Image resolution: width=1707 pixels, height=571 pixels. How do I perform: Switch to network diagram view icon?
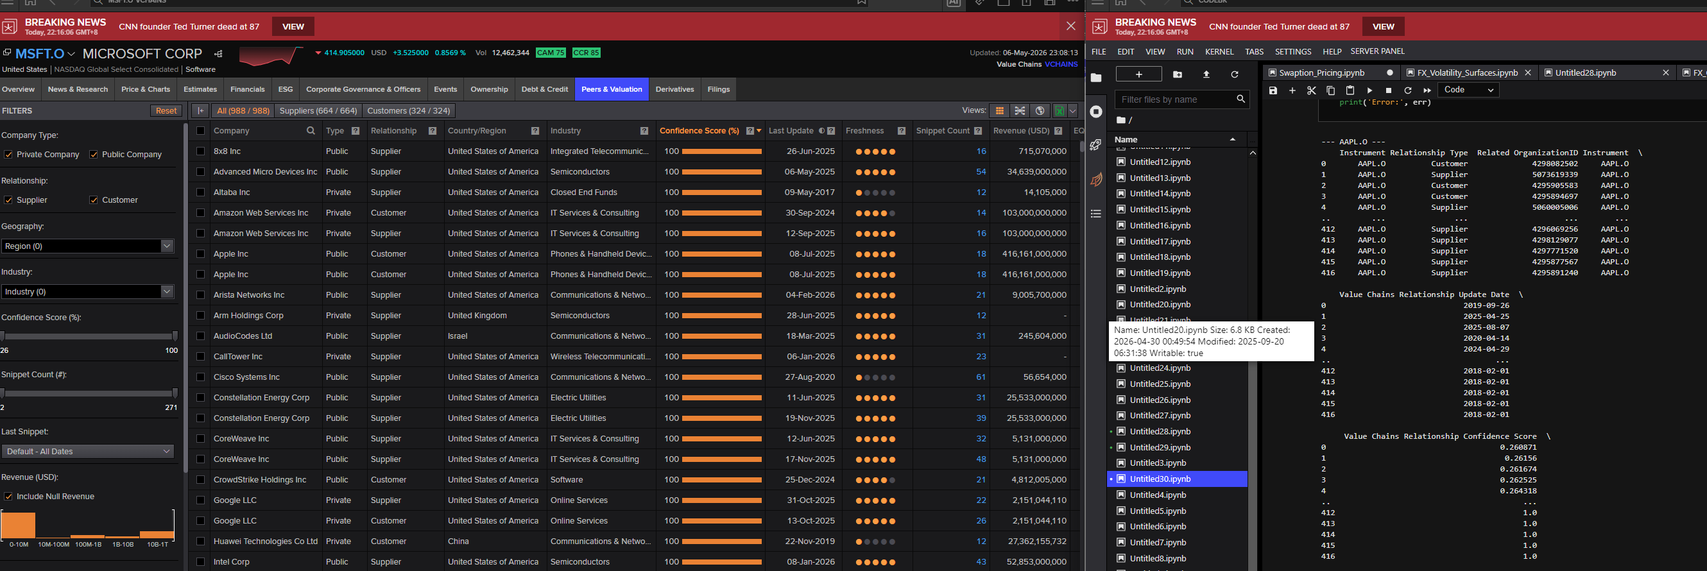point(1020,110)
